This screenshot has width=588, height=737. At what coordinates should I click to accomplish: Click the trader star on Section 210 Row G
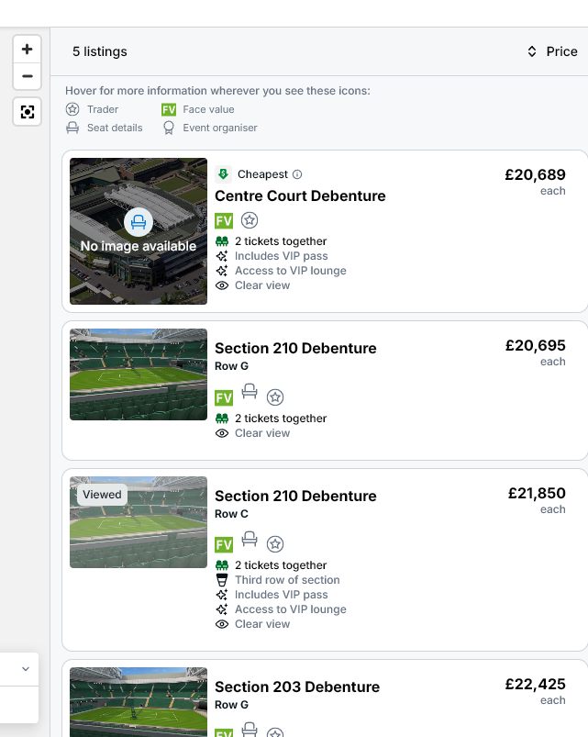pyautogui.click(x=275, y=397)
